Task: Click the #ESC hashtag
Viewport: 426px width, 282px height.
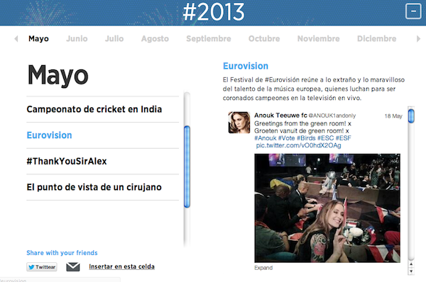Action: click(325, 138)
